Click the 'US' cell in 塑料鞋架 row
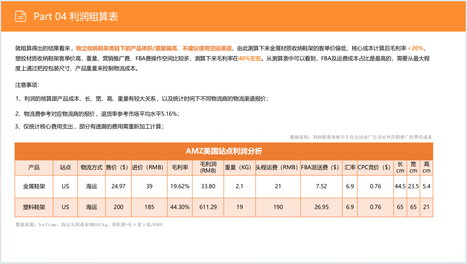The width and height of the screenshot is (467, 264). coord(65,207)
